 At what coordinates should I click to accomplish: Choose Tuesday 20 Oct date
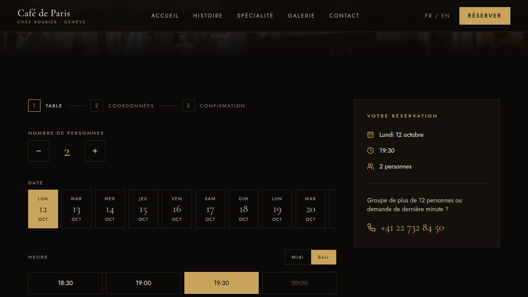coord(311,209)
